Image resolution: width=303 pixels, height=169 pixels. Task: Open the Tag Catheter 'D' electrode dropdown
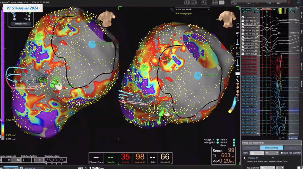(280, 167)
